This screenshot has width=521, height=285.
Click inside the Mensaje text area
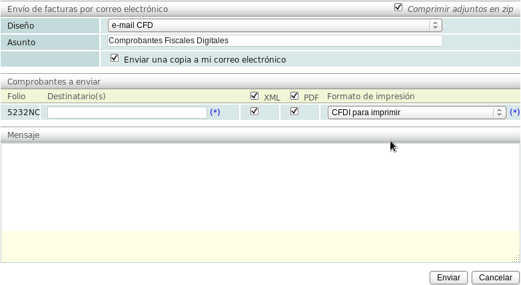click(x=260, y=186)
